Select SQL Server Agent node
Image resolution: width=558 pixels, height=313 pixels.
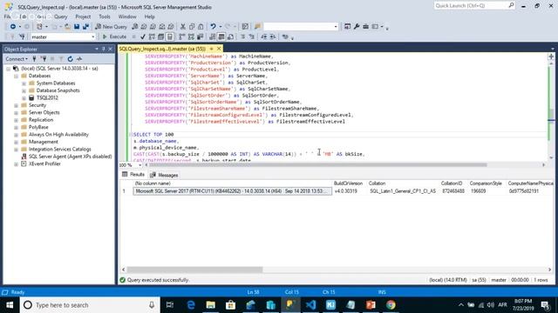pyautogui.click(x=70, y=156)
